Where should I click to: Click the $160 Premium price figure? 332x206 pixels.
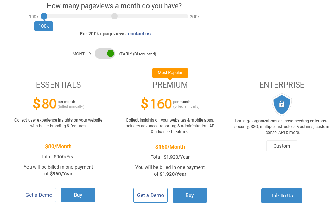pyautogui.click(x=156, y=104)
